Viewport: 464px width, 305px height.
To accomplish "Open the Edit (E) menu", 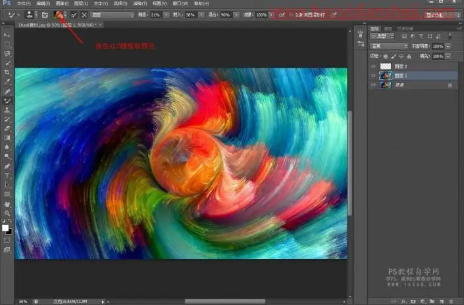I will 43,3.
